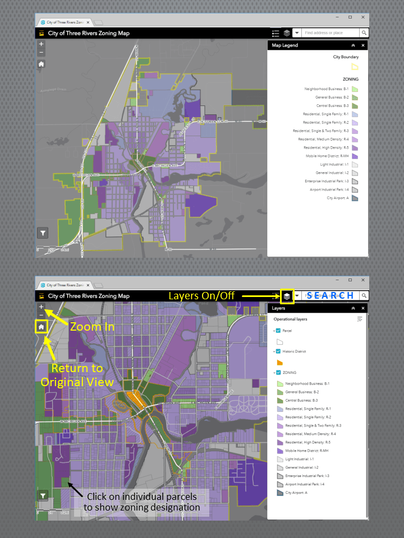Click Airport Industrial Park: I-4 label in Map Legend
Screen dimensions: 404x538
pyautogui.click(x=329, y=189)
